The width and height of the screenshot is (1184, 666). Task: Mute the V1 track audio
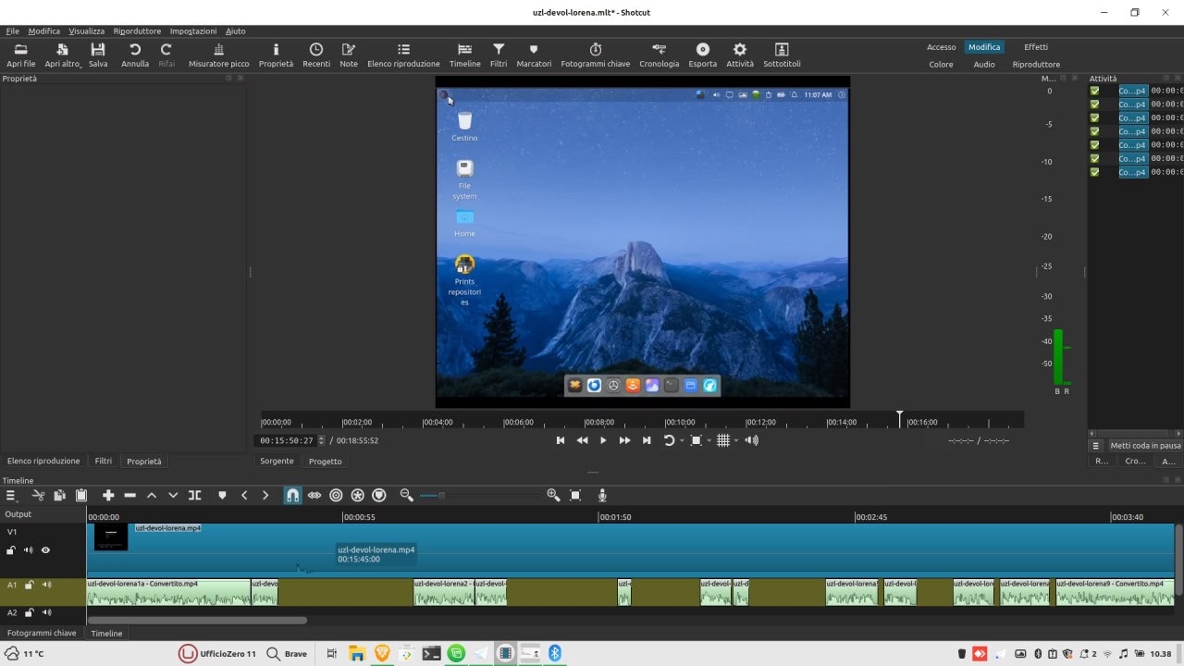(28, 550)
